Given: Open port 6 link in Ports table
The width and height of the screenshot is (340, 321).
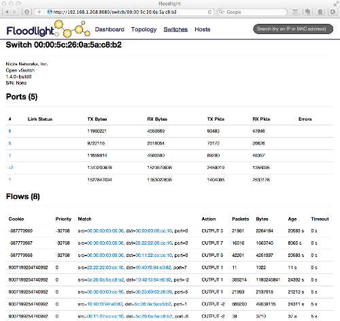Looking at the screenshot, I should click(10, 131).
